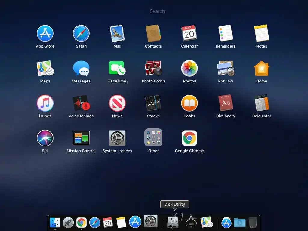Image resolution: width=308 pixels, height=231 pixels.
Task: Launch the Reminders app
Action: (x=226, y=33)
